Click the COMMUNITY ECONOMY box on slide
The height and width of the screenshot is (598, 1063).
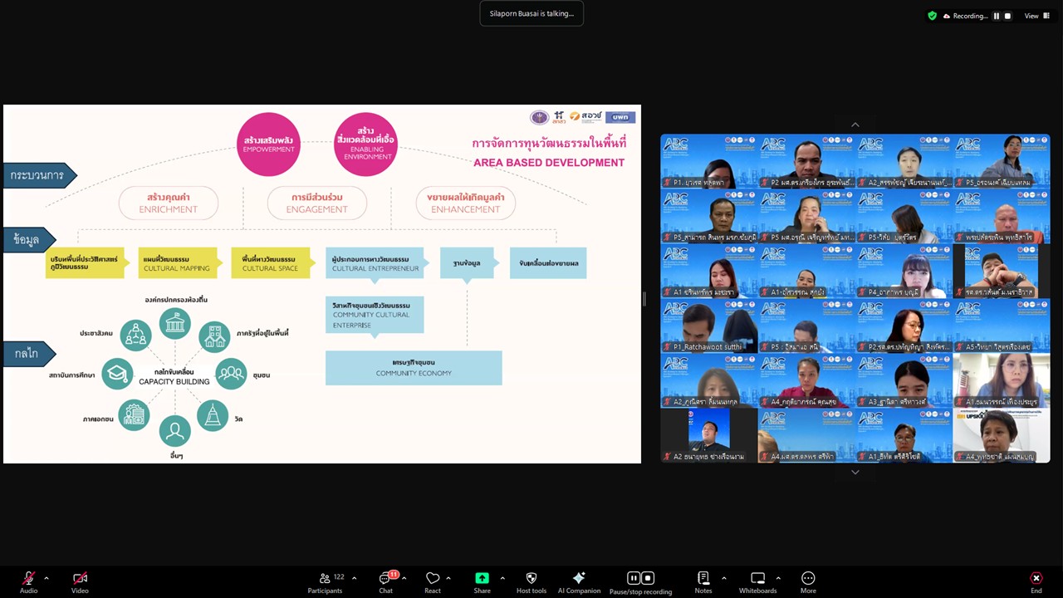pyautogui.click(x=414, y=368)
